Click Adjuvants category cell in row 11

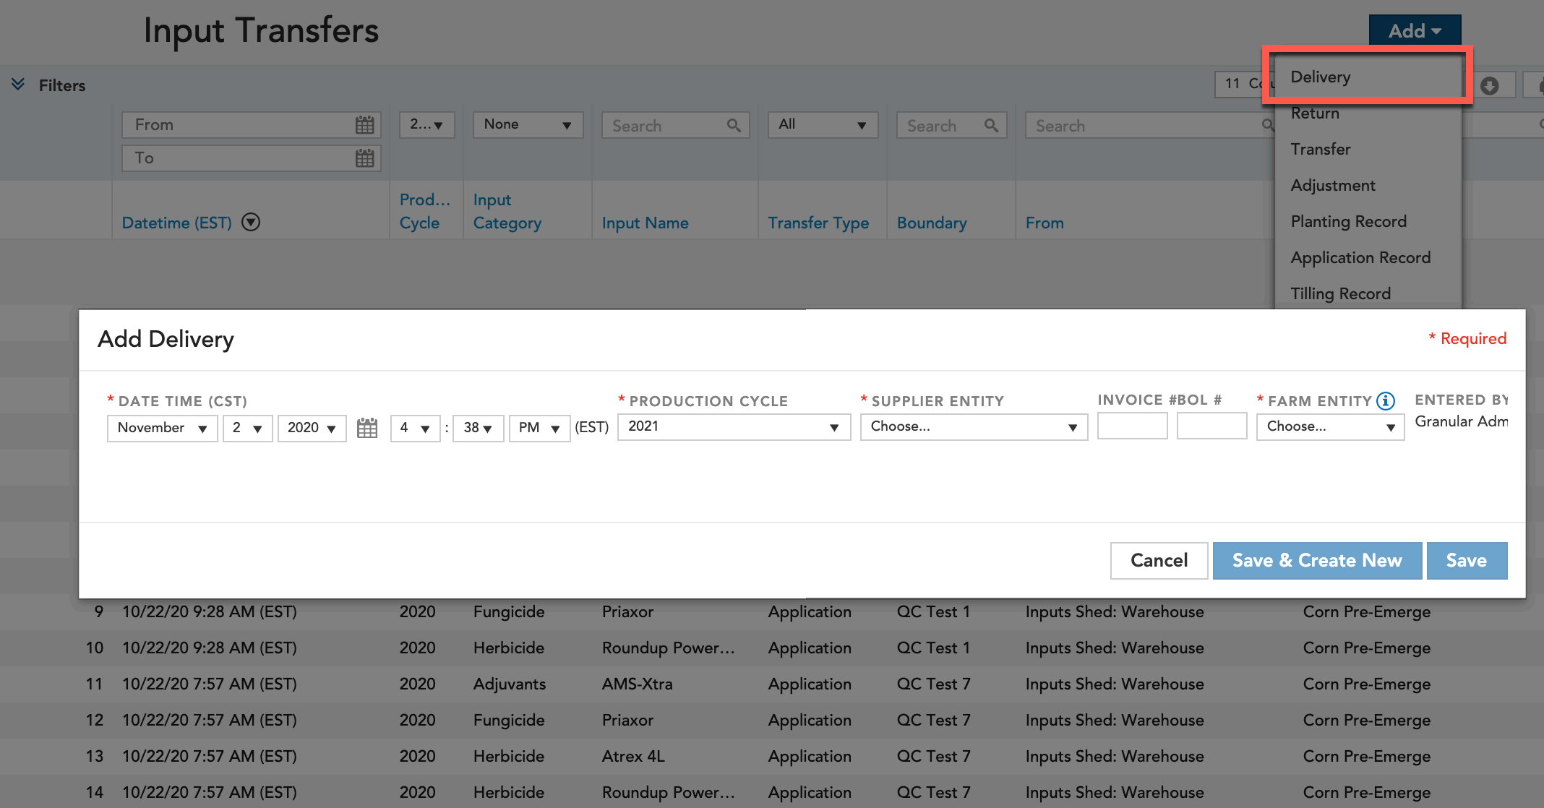point(510,684)
